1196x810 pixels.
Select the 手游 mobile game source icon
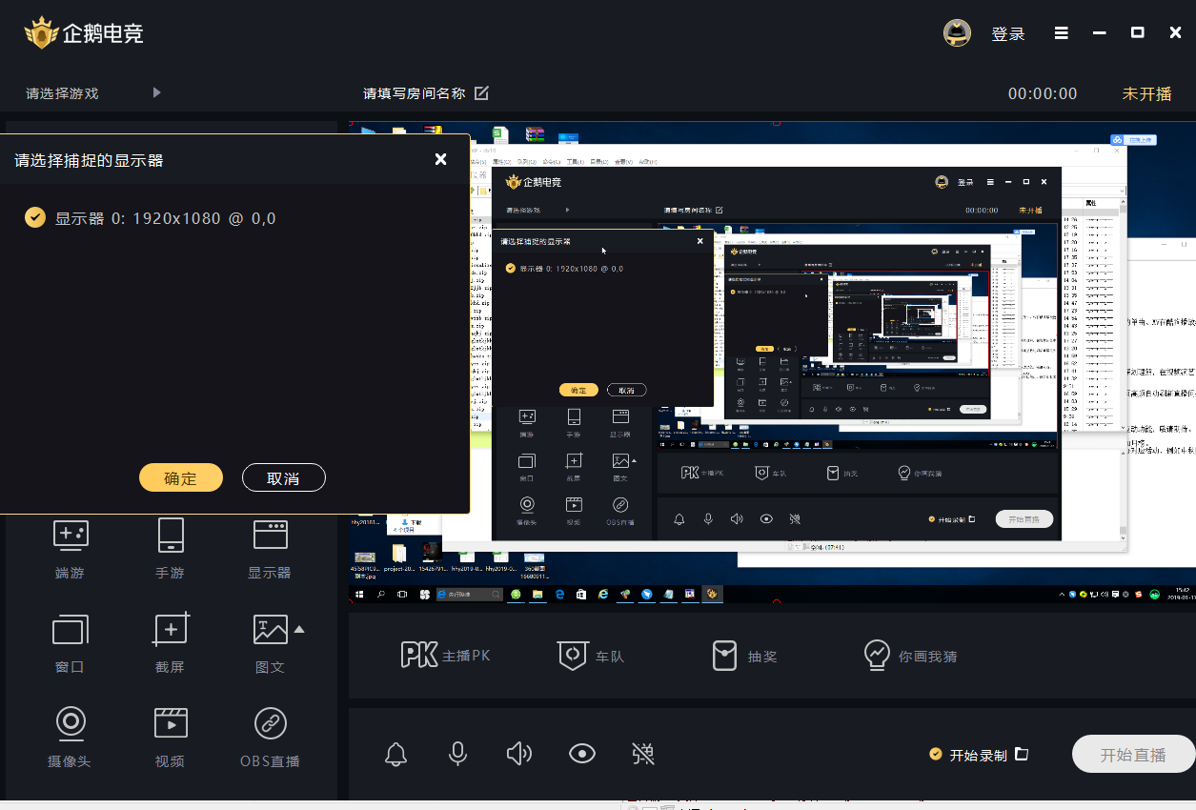click(171, 537)
